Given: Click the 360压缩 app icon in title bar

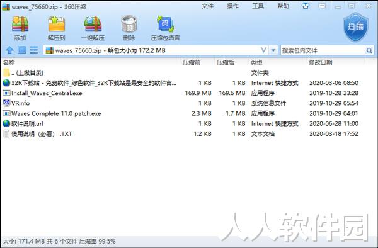Looking at the screenshot, I should 6,7.
